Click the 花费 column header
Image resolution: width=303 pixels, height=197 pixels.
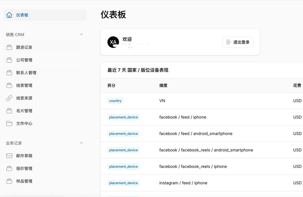point(297,85)
